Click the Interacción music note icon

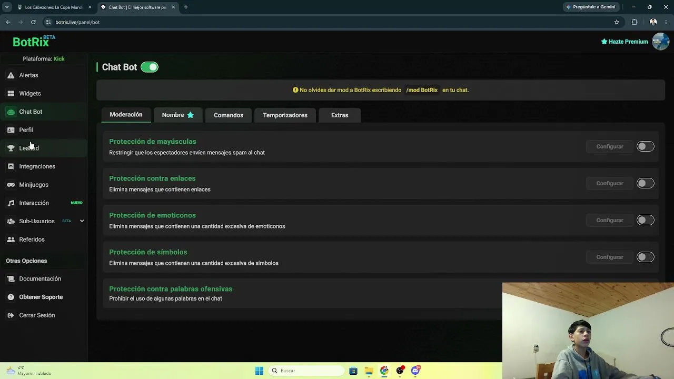pyautogui.click(x=11, y=203)
